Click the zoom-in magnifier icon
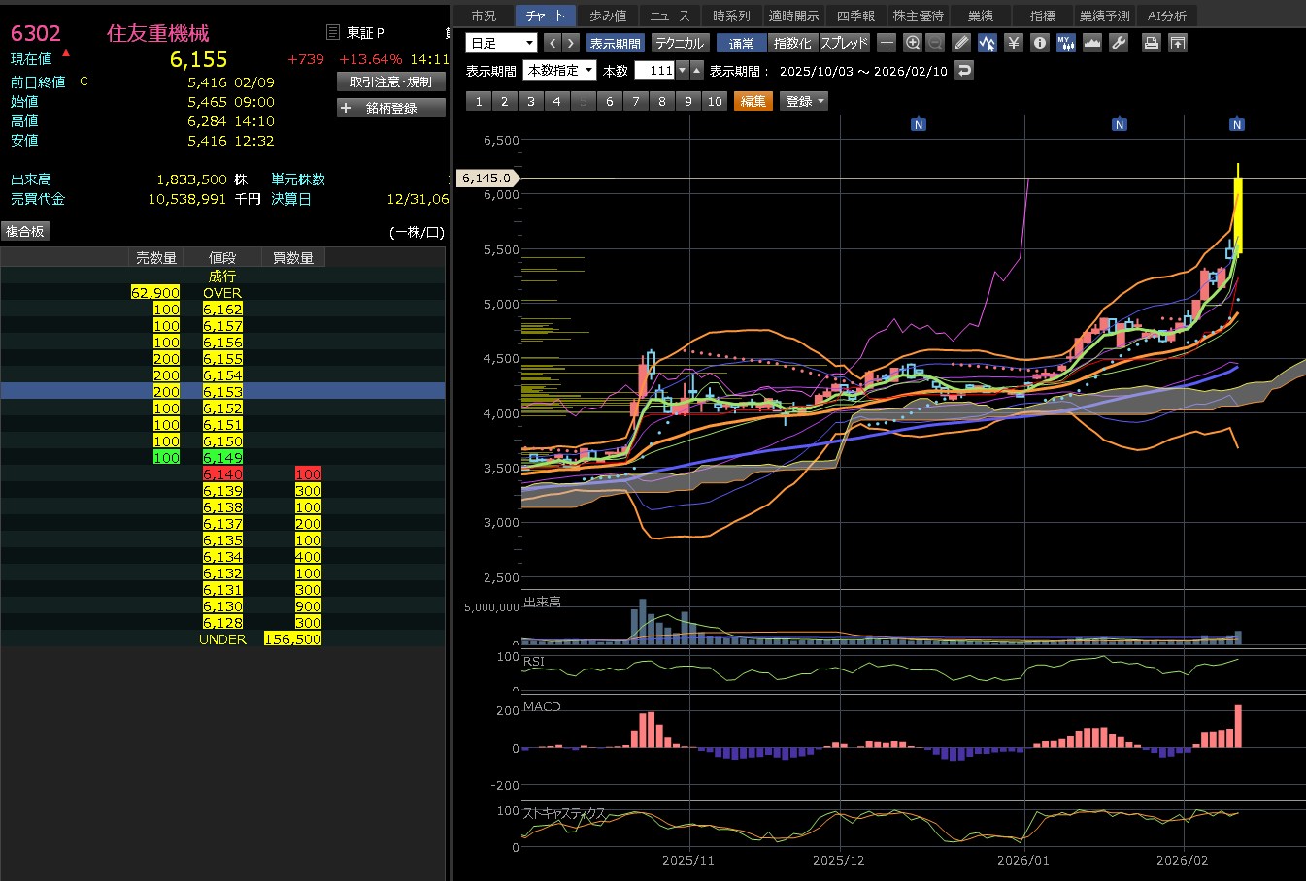This screenshot has width=1306, height=881. (x=912, y=43)
